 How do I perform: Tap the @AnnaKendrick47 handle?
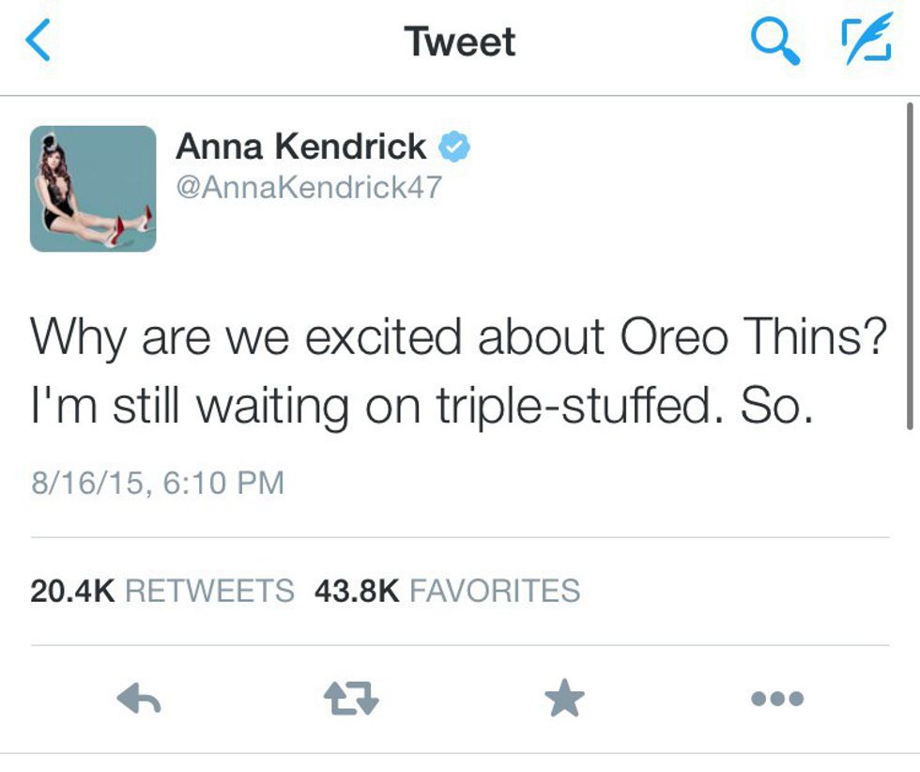(308, 187)
